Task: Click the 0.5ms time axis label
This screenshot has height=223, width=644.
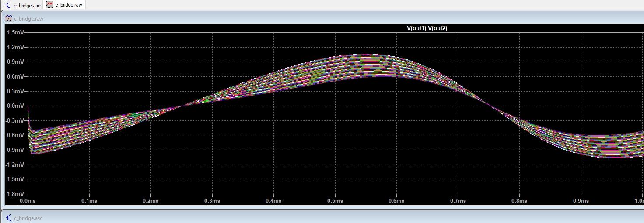Action: (x=335, y=201)
